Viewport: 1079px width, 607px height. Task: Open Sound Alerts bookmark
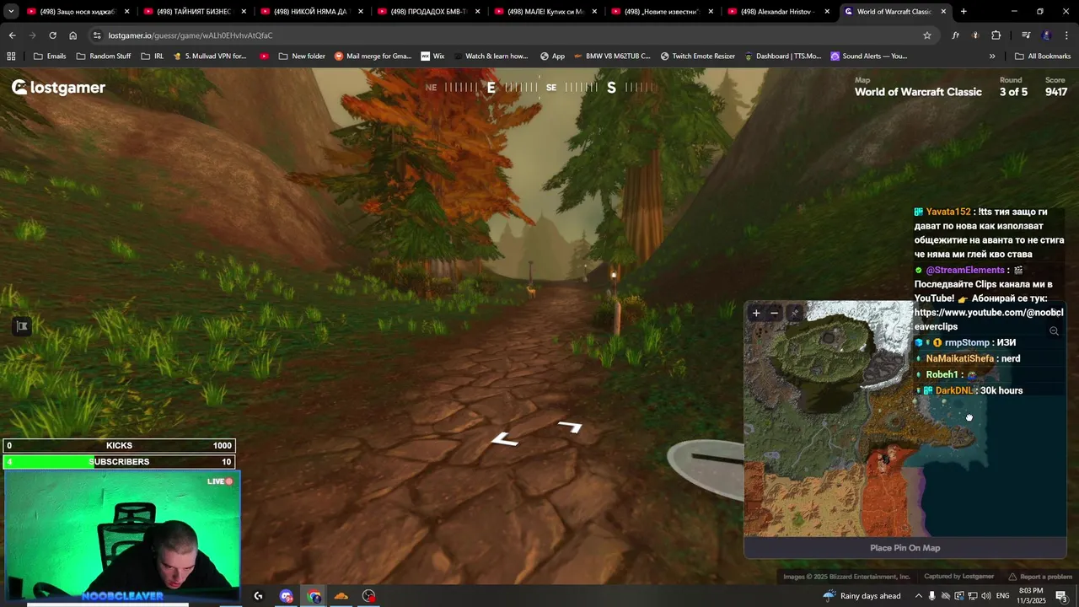click(x=869, y=56)
